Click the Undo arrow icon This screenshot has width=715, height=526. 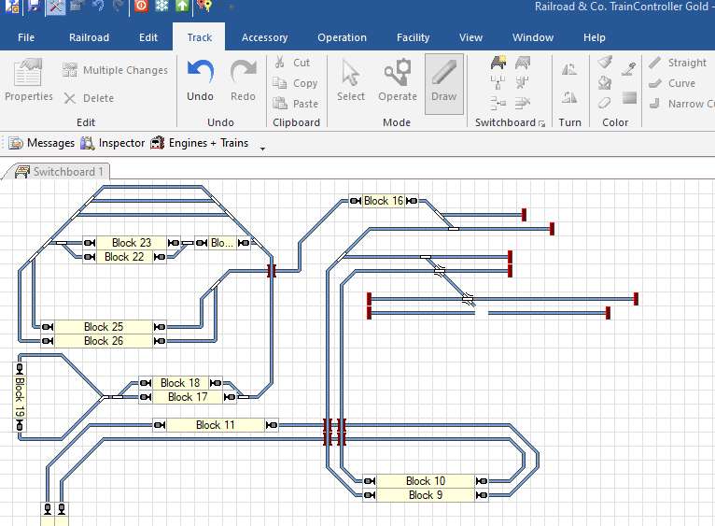coord(200,73)
